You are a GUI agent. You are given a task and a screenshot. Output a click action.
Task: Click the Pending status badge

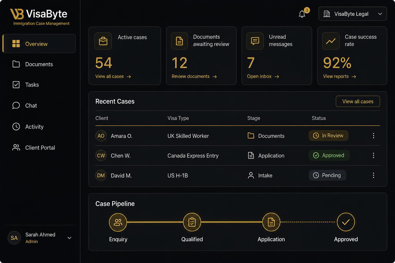click(327, 175)
